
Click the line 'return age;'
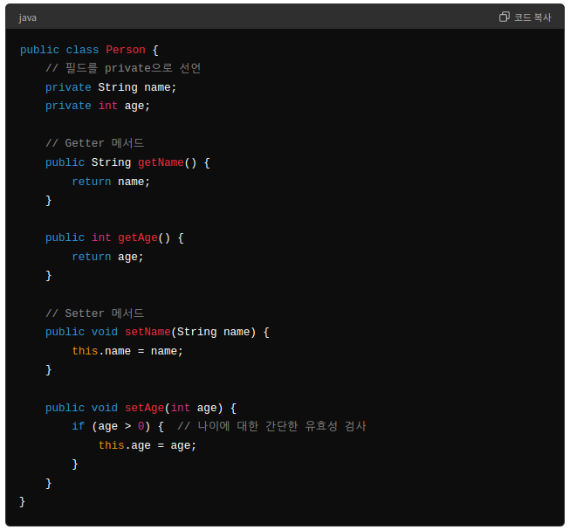[107, 257]
